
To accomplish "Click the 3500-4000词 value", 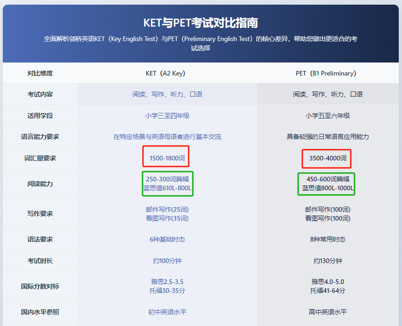I will click(327, 158).
